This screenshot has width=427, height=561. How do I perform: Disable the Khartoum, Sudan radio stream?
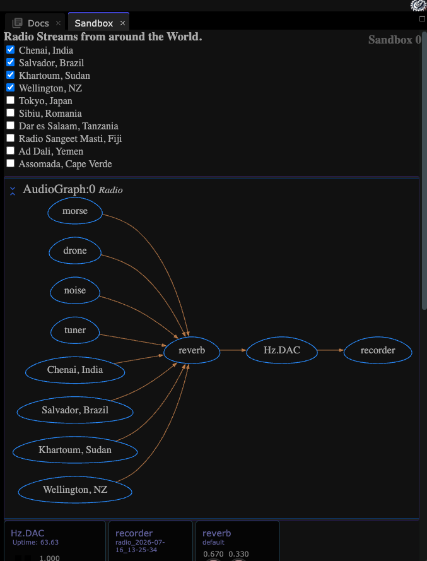click(x=10, y=74)
